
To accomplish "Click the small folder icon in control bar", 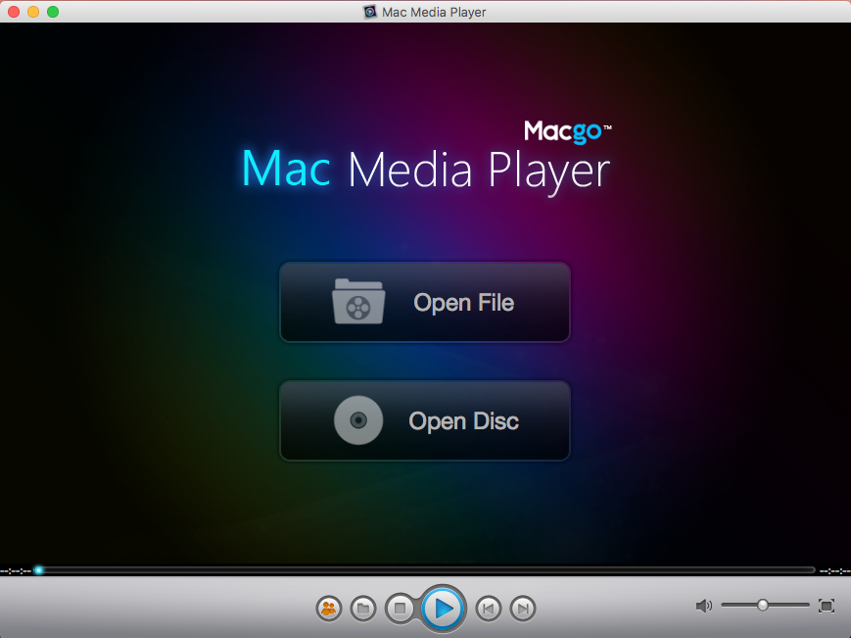I will 362,609.
